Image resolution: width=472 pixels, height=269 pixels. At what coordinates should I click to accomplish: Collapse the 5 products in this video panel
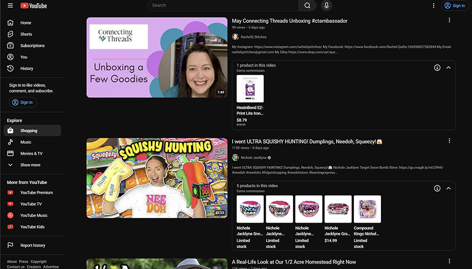click(x=448, y=188)
